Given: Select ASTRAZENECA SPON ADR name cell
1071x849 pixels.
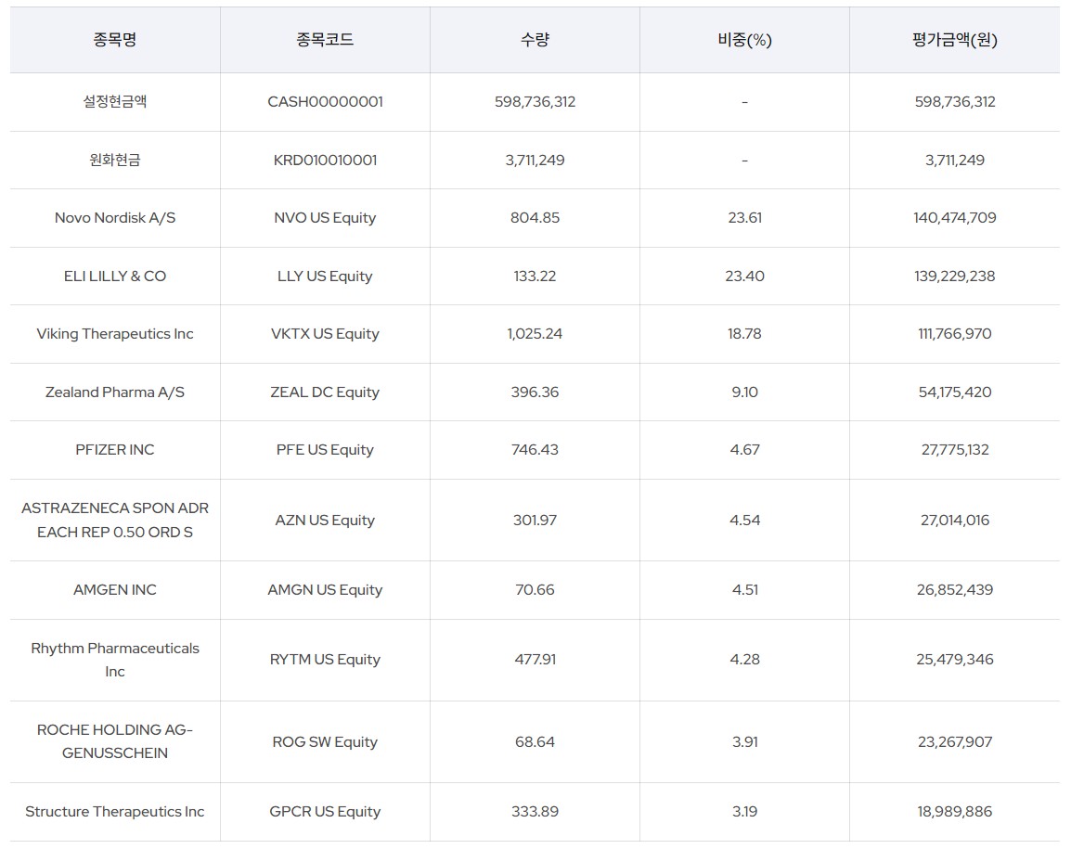Looking at the screenshot, I should tap(115, 520).
